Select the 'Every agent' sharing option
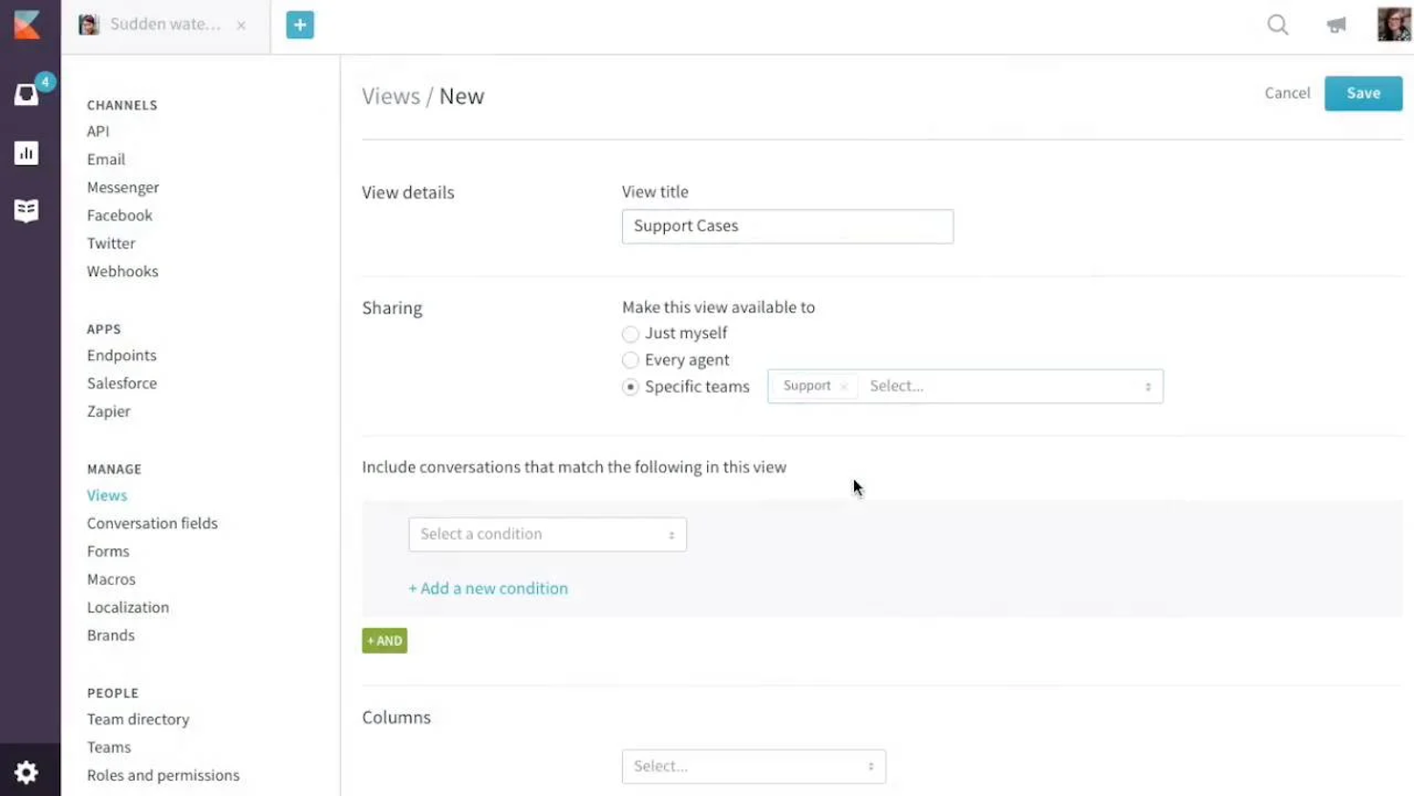 pyautogui.click(x=631, y=360)
